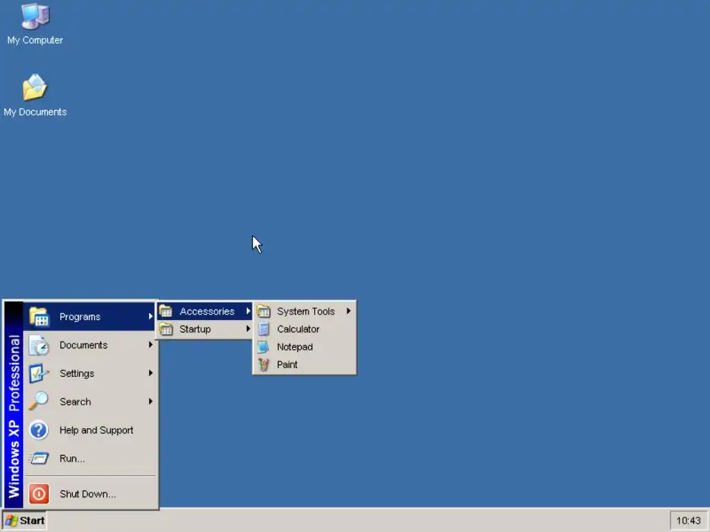Image resolution: width=710 pixels, height=532 pixels.
Task: Select Programs label in the Start menu
Action: point(80,317)
